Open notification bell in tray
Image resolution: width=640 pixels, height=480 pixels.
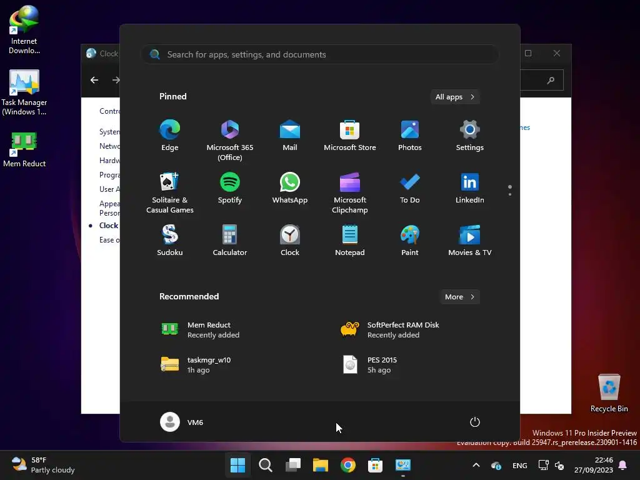tap(623, 465)
